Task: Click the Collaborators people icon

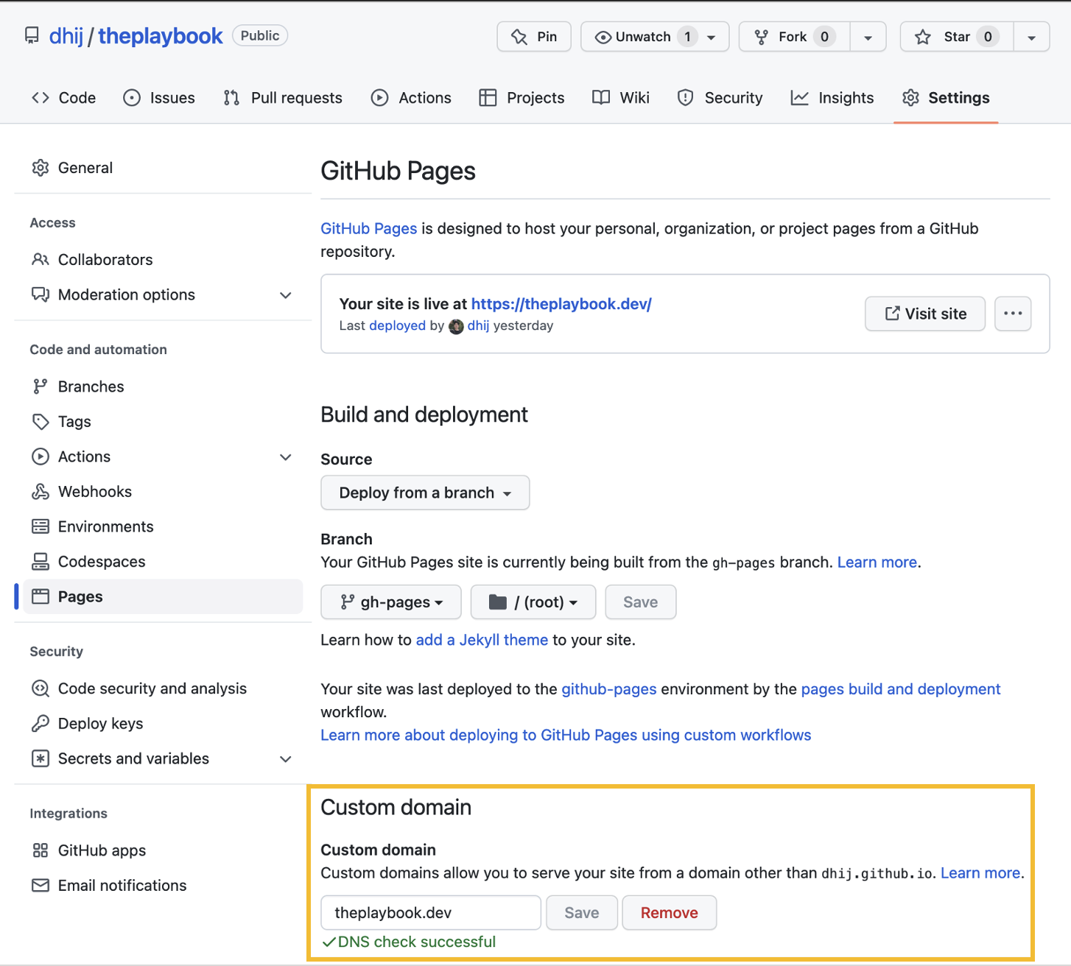Action: pos(41,260)
